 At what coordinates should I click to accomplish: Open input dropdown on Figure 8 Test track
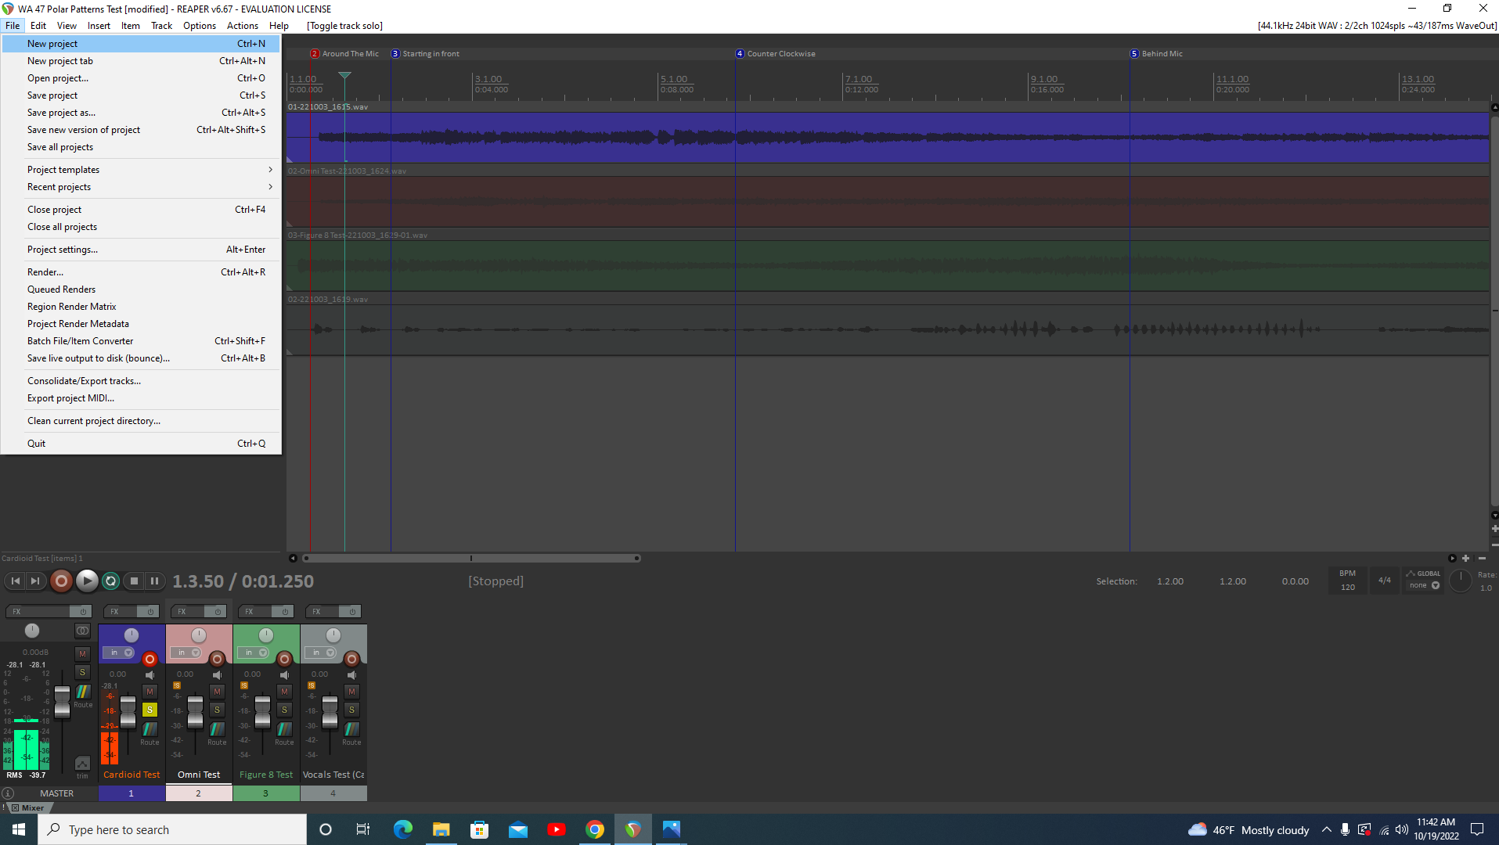click(x=253, y=653)
